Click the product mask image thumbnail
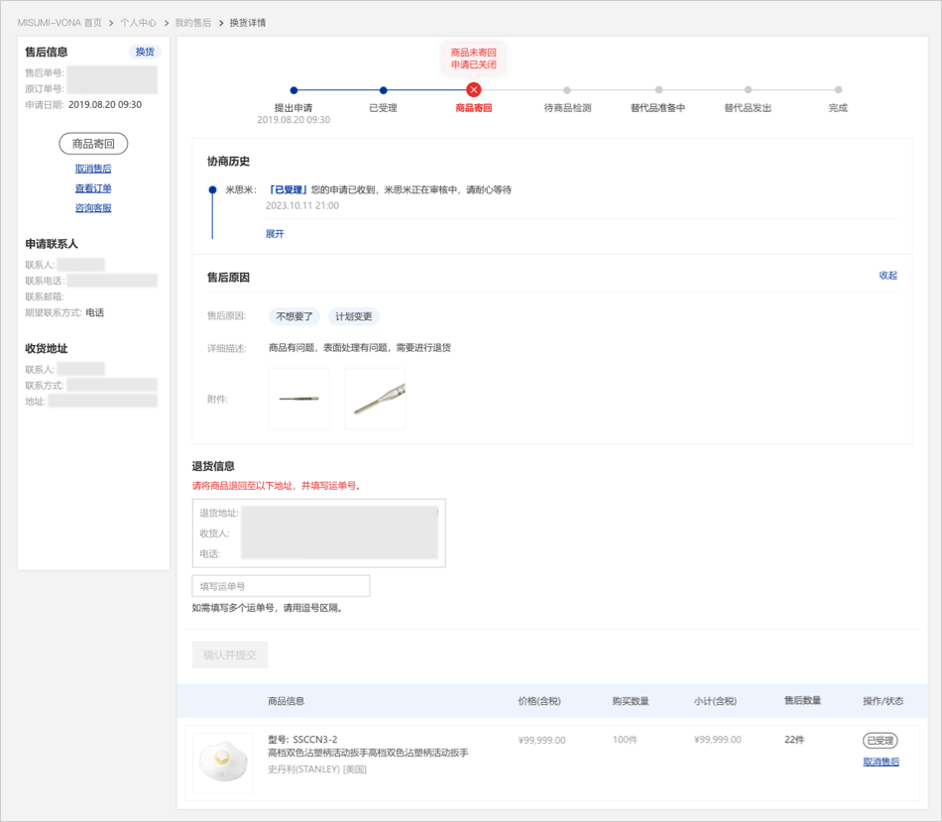 [x=222, y=763]
